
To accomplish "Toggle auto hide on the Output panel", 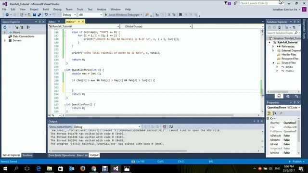I will pos(258,122).
